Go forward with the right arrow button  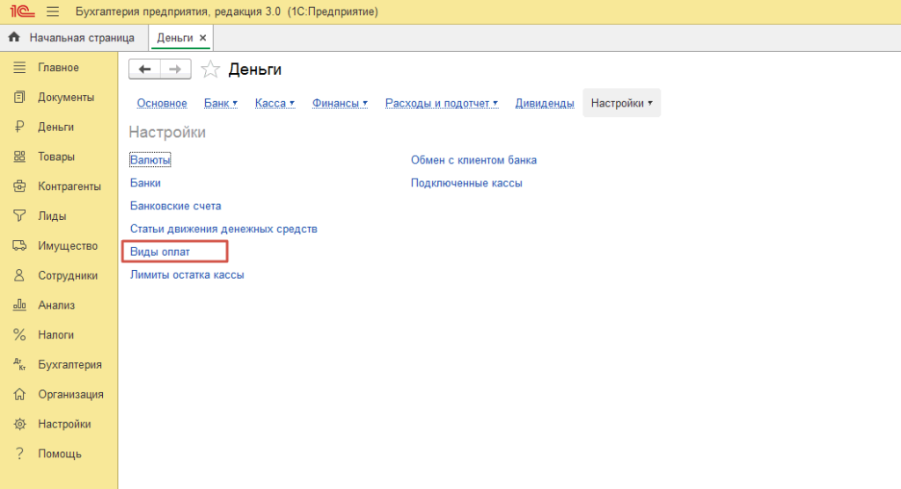175,69
